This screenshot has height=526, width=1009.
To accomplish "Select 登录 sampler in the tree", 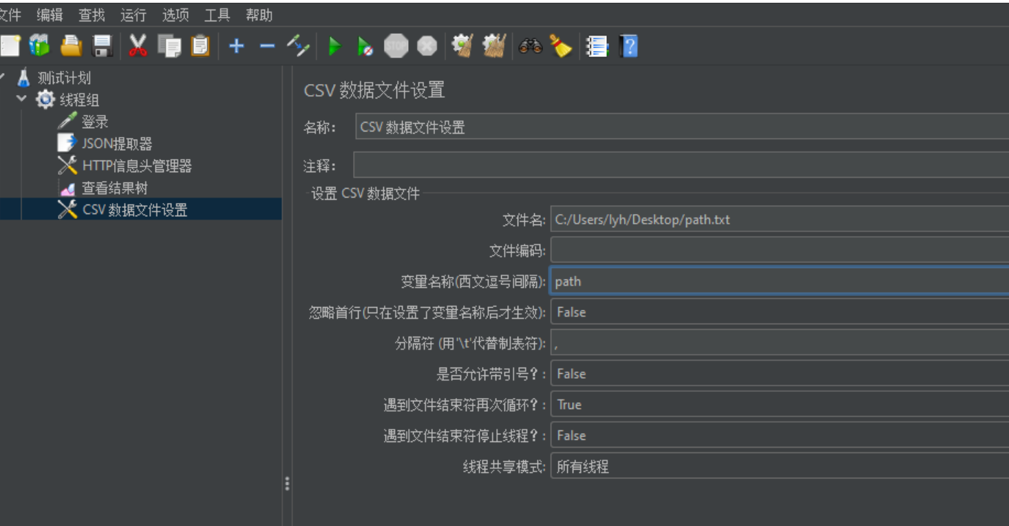I will pyautogui.click(x=95, y=122).
